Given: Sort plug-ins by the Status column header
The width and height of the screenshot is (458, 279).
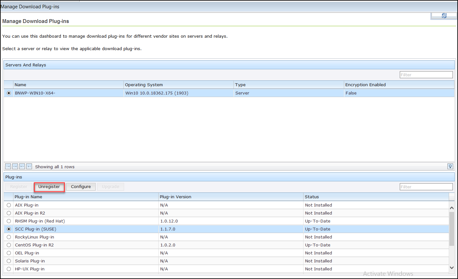Looking at the screenshot, I should point(312,197).
